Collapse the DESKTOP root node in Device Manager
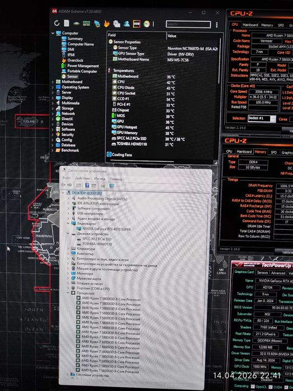 pyautogui.click(x=63, y=193)
